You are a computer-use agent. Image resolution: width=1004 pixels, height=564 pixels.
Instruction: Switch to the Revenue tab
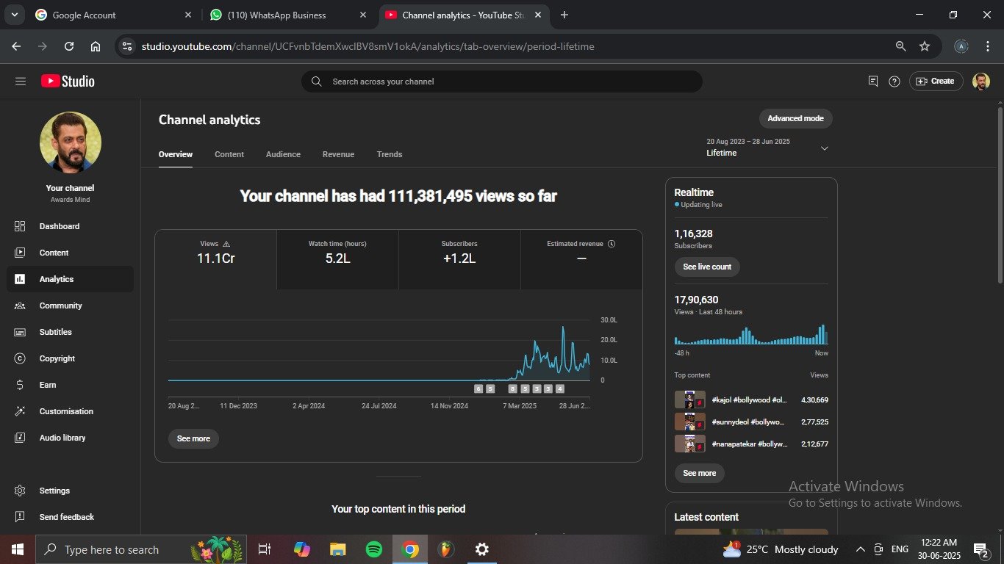click(x=338, y=154)
